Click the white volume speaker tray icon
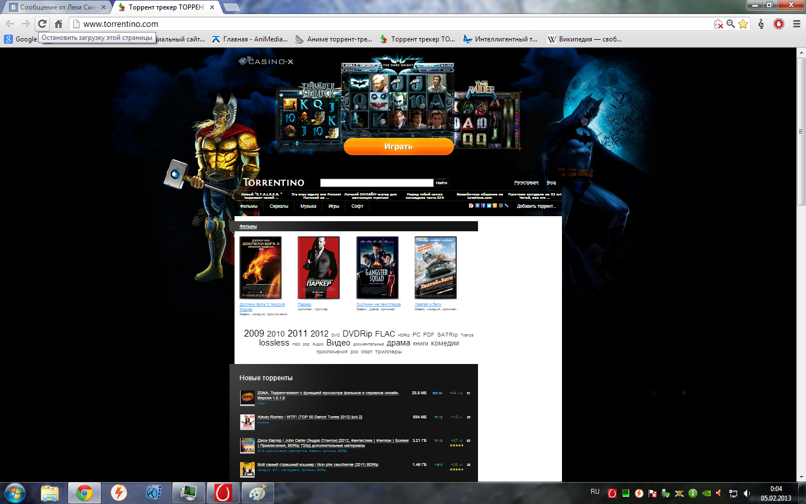This screenshot has width=806, height=504. [747, 493]
